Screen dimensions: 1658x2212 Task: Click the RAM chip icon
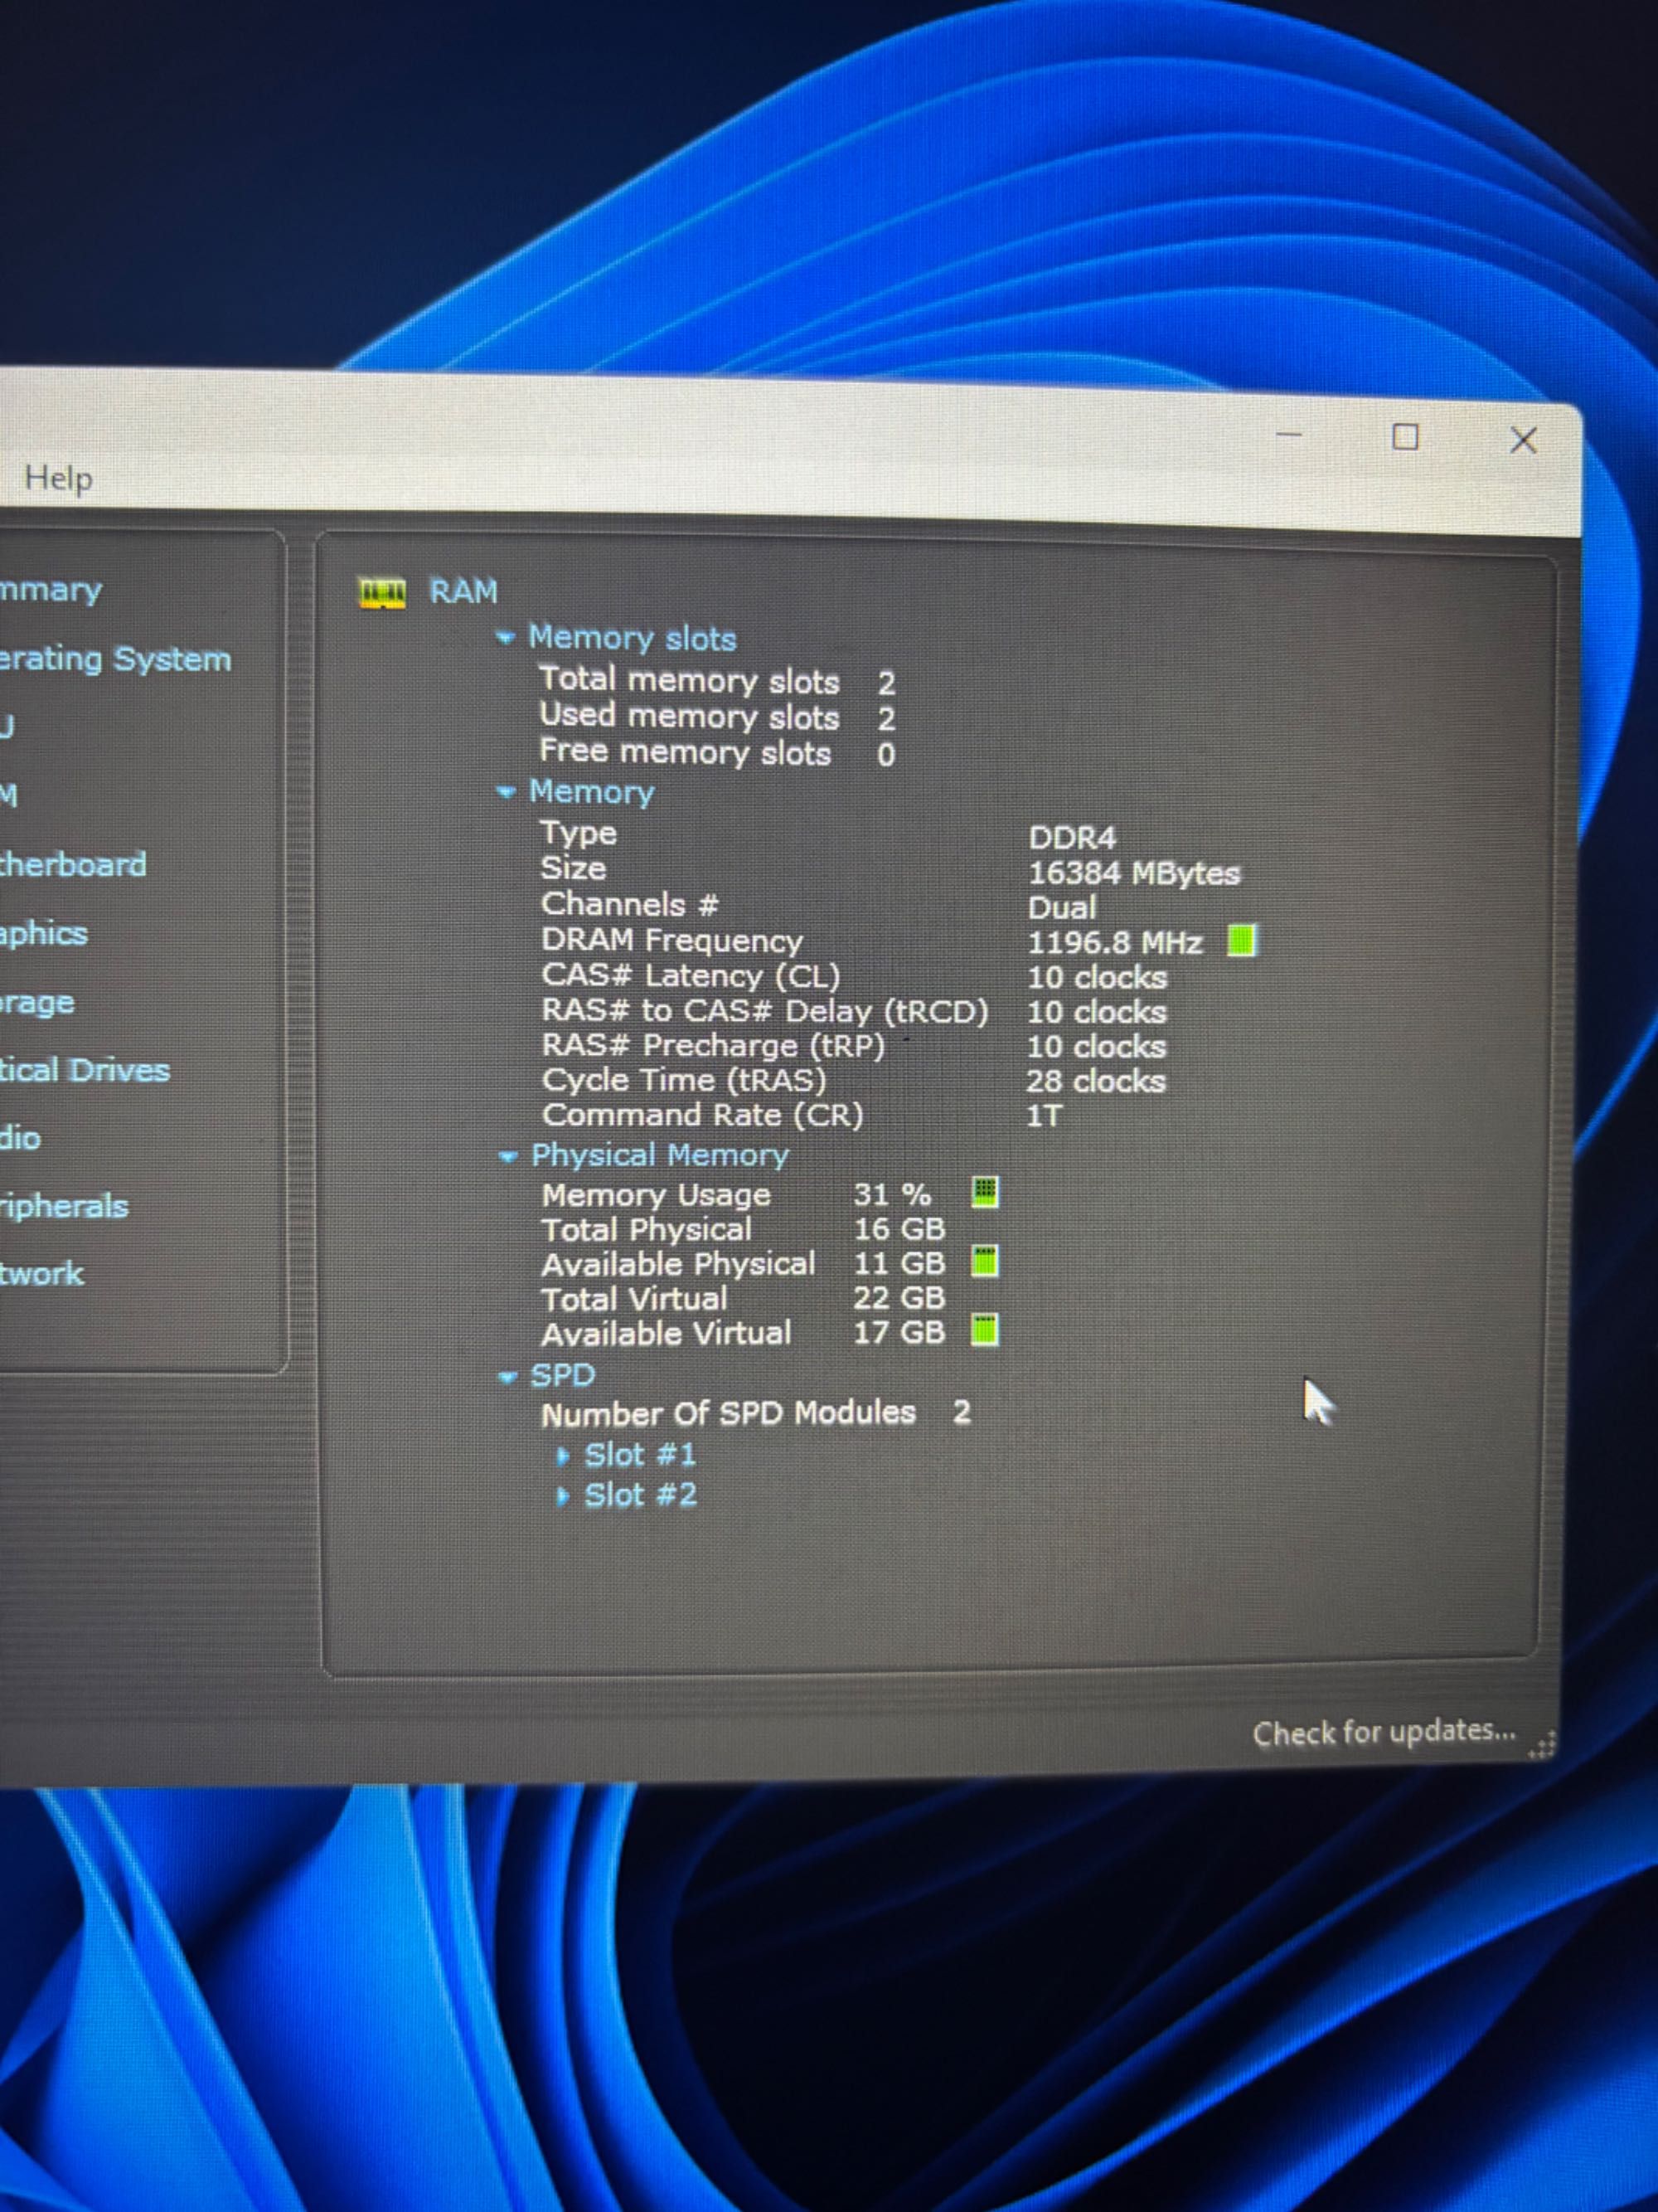click(x=382, y=592)
